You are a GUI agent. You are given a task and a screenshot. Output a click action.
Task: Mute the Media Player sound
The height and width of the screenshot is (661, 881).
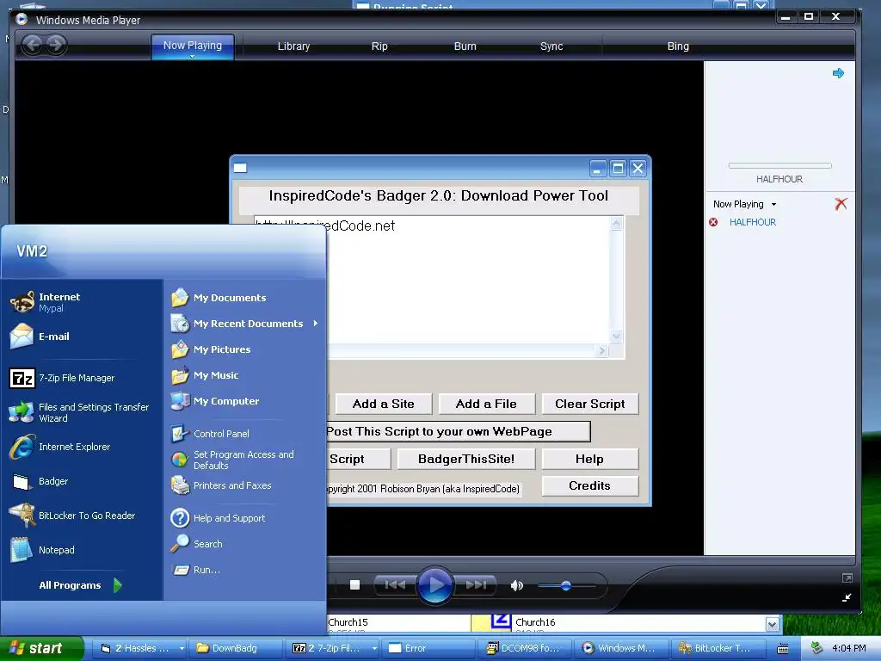coord(517,585)
